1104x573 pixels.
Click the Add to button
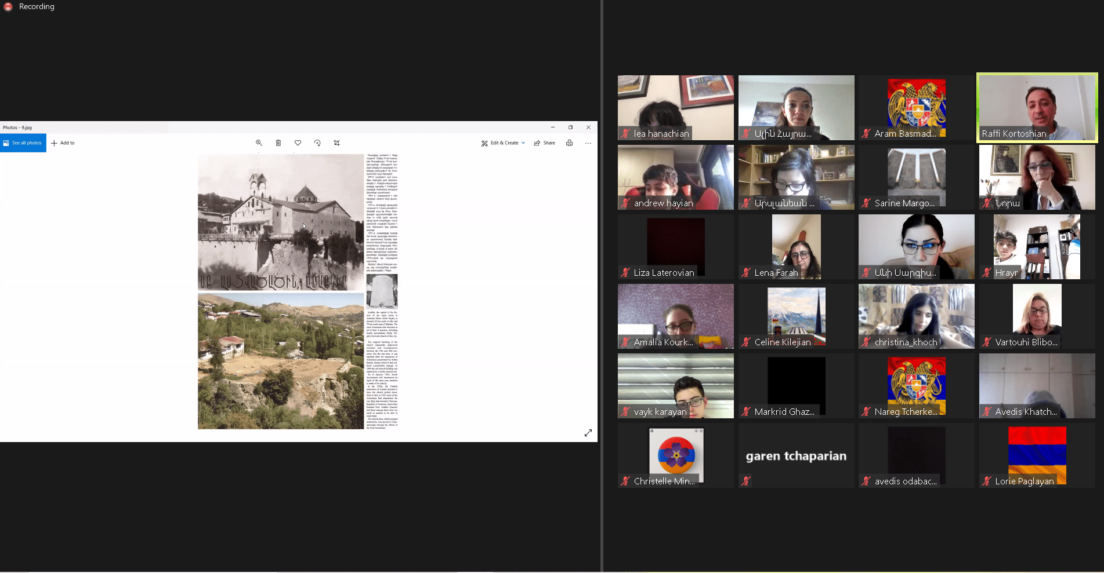click(x=63, y=143)
